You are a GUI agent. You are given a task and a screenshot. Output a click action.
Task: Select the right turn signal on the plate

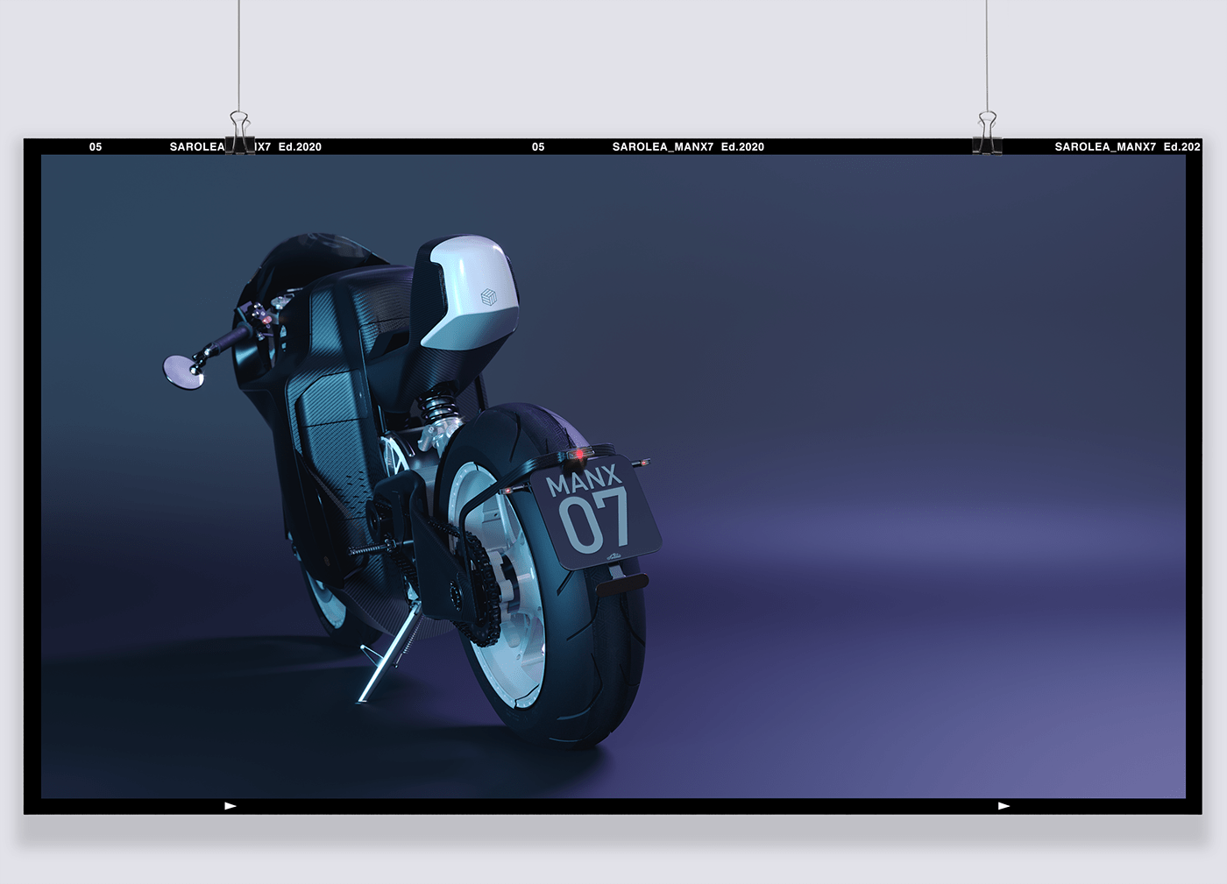[x=644, y=463]
